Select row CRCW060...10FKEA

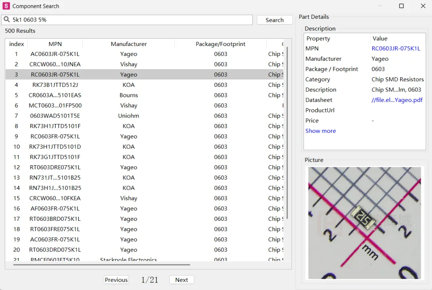[145, 198]
